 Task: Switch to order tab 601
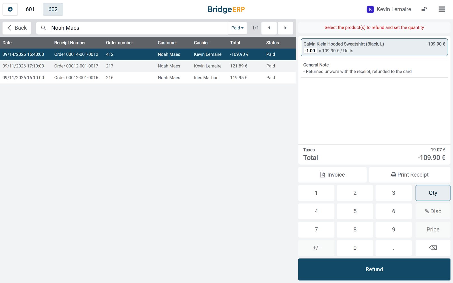30,9
